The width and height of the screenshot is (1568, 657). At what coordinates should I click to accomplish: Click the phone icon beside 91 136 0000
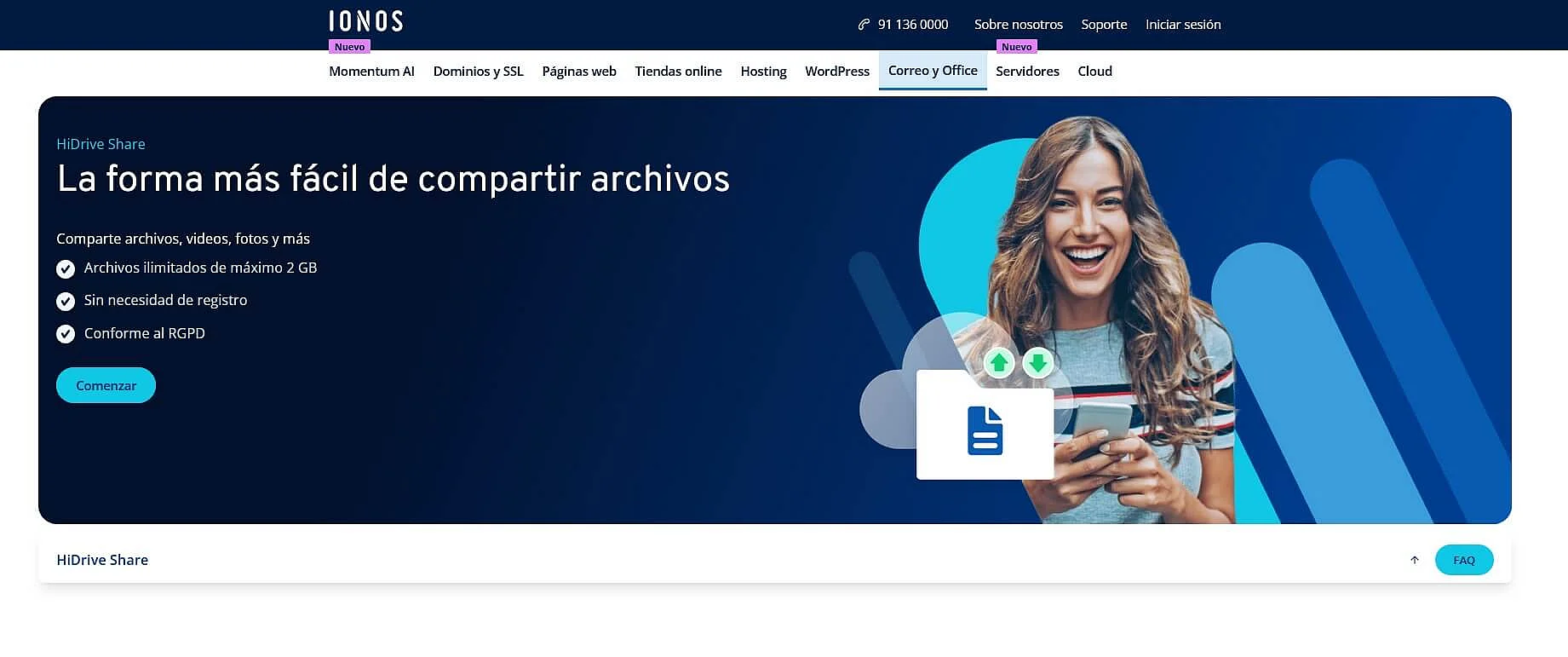pyautogui.click(x=864, y=25)
